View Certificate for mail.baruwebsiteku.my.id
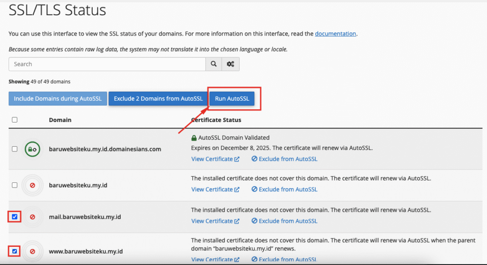 [x=215, y=221]
